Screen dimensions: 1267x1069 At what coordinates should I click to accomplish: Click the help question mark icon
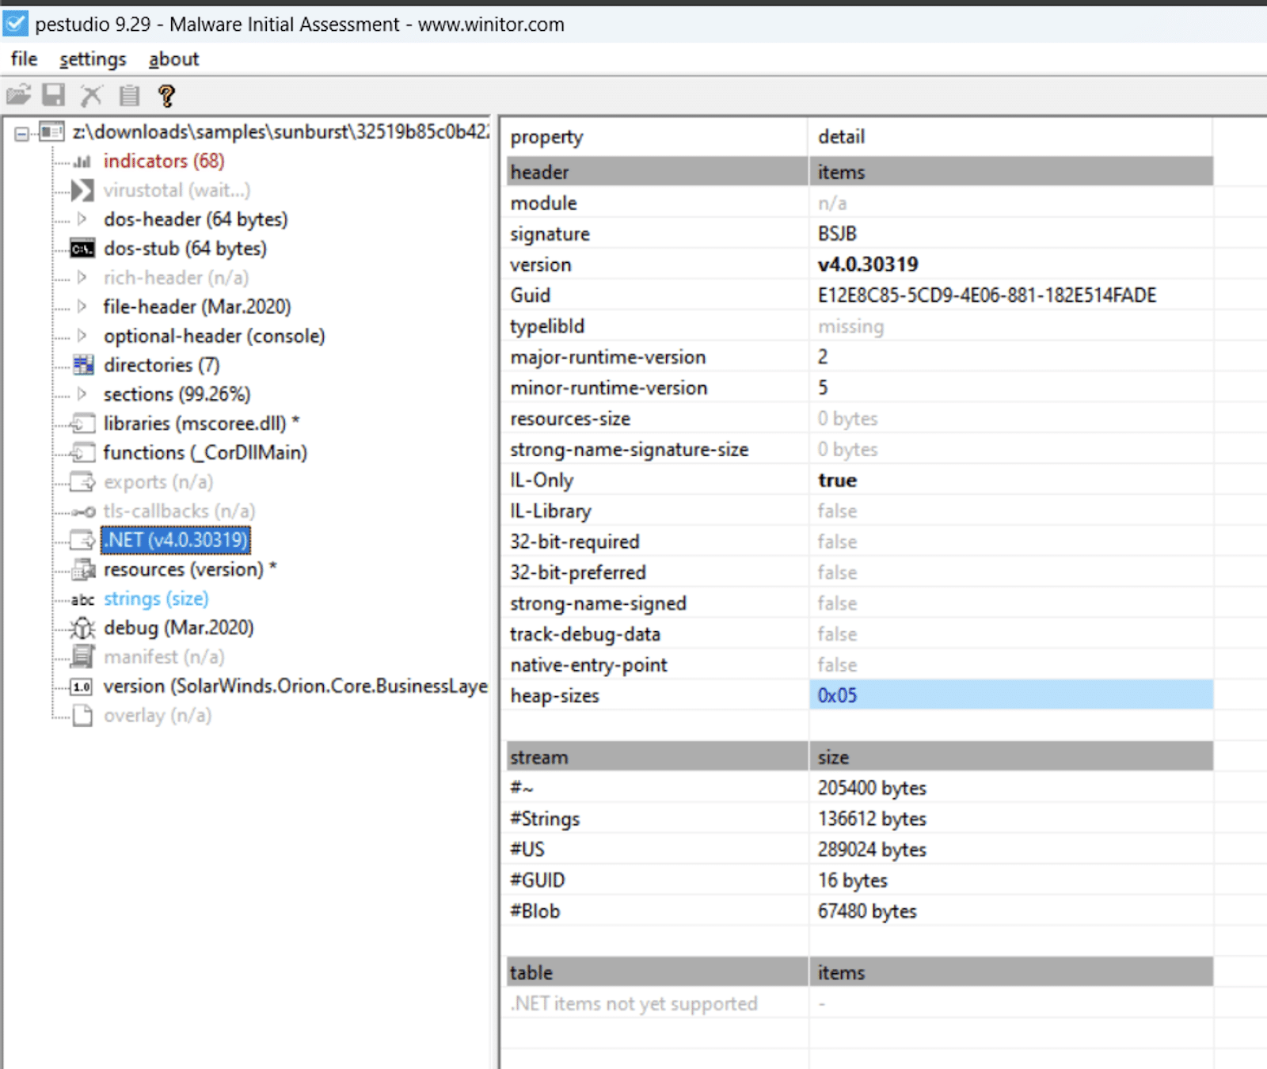166,96
